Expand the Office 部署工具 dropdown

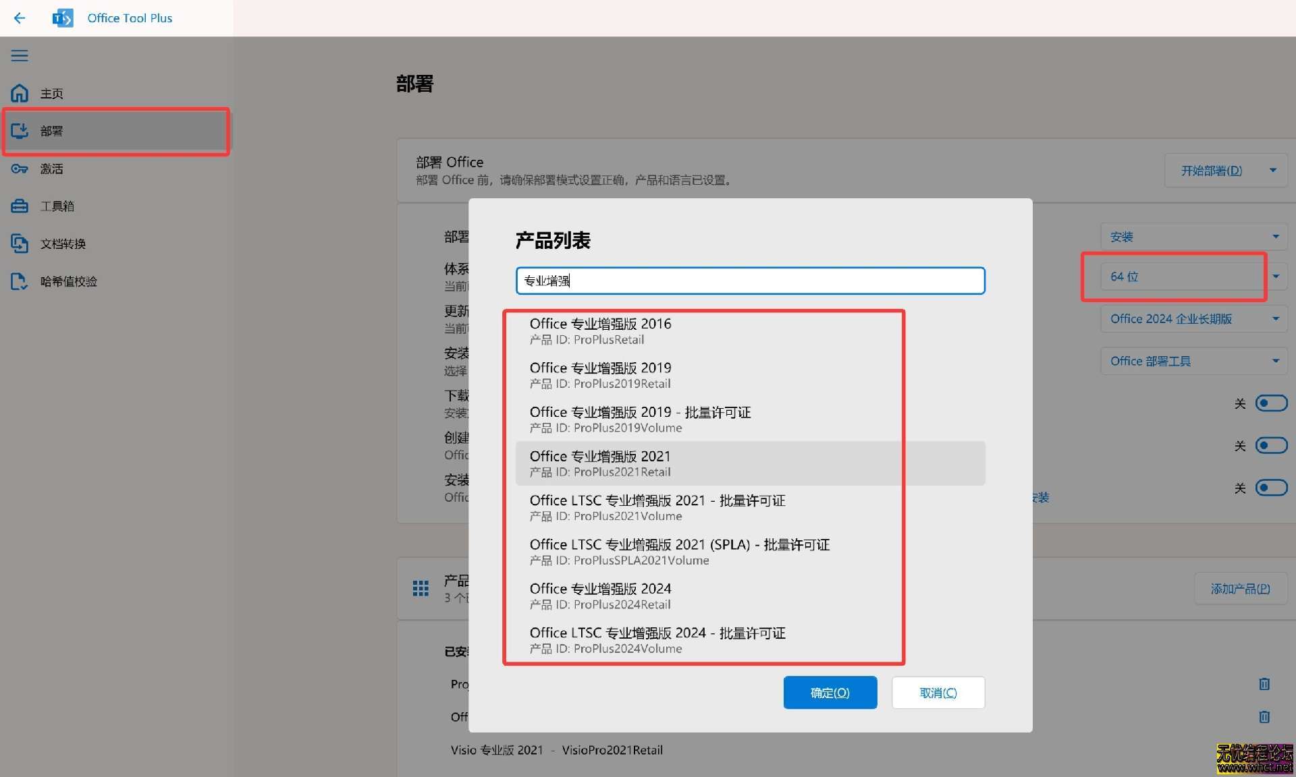coord(1192,361)
